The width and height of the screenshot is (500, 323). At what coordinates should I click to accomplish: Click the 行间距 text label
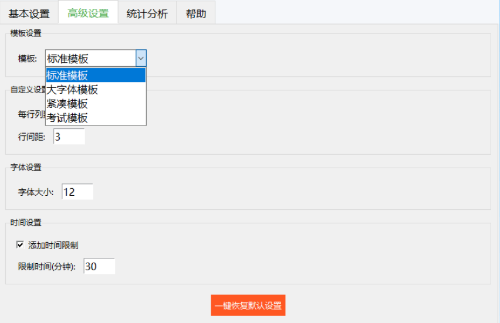point(32,137)
